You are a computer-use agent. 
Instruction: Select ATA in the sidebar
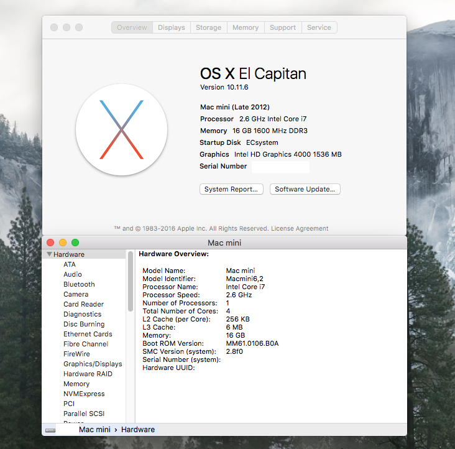(x=70, y=264)
